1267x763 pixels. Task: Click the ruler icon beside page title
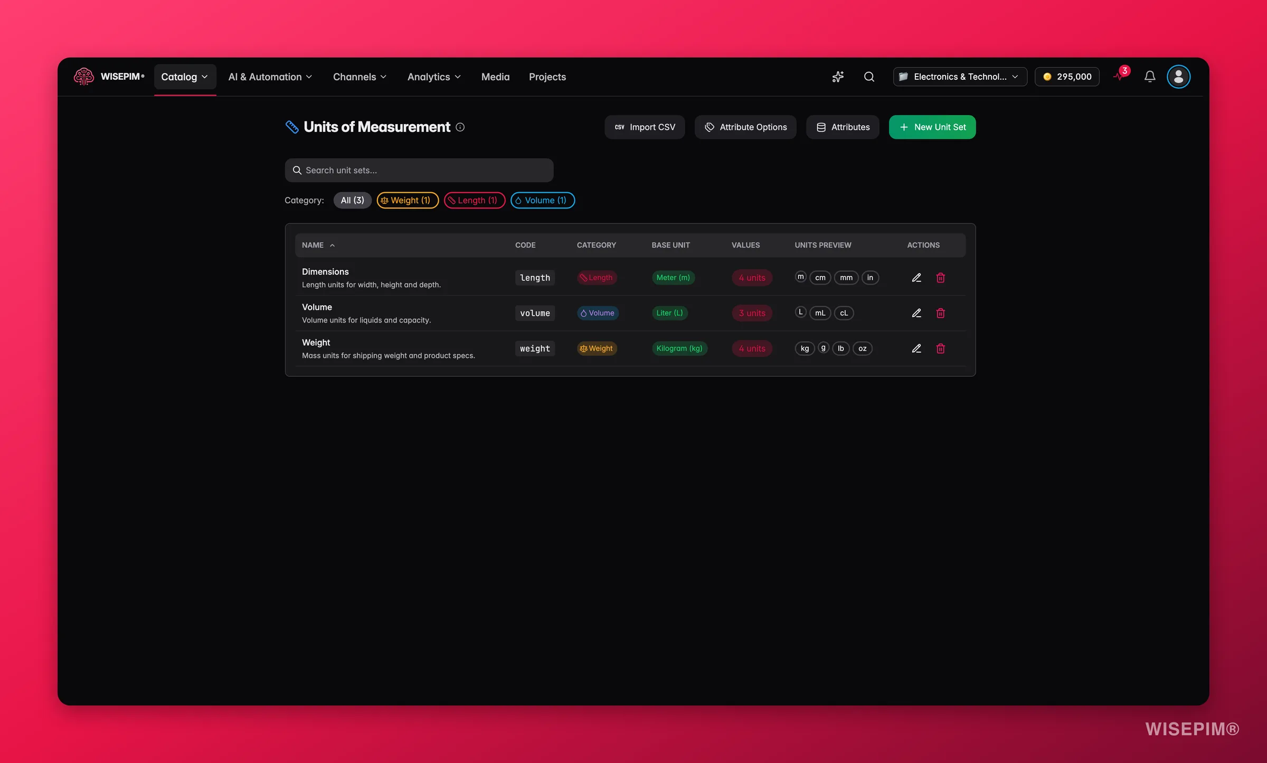pos(292,127)
